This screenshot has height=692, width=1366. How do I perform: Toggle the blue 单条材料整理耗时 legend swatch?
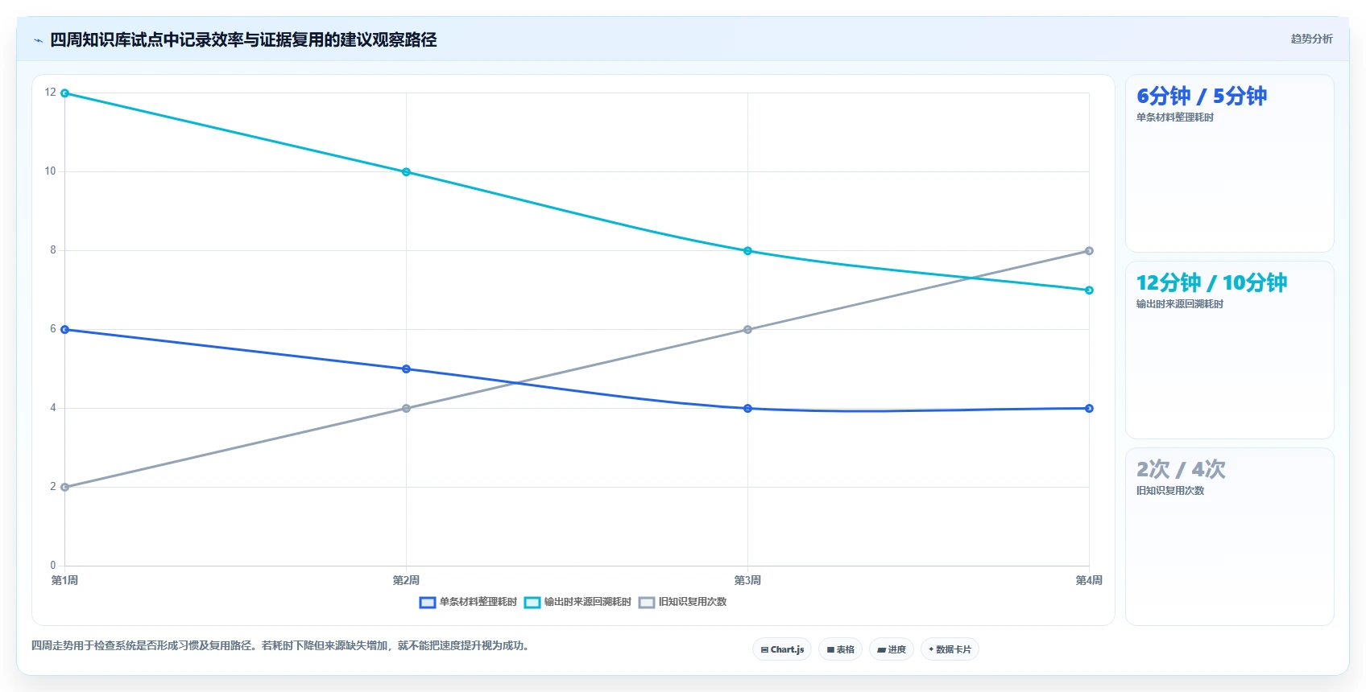click(428, 602)
